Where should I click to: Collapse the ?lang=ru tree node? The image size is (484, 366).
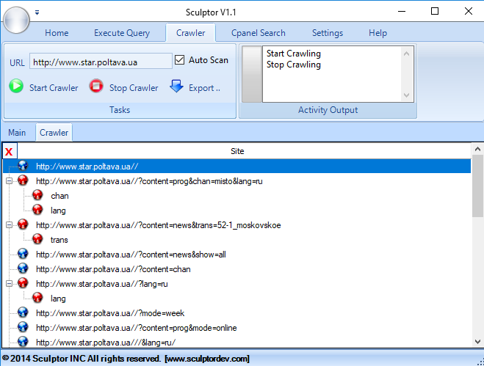pyautogui.click(x=9, y=284)
